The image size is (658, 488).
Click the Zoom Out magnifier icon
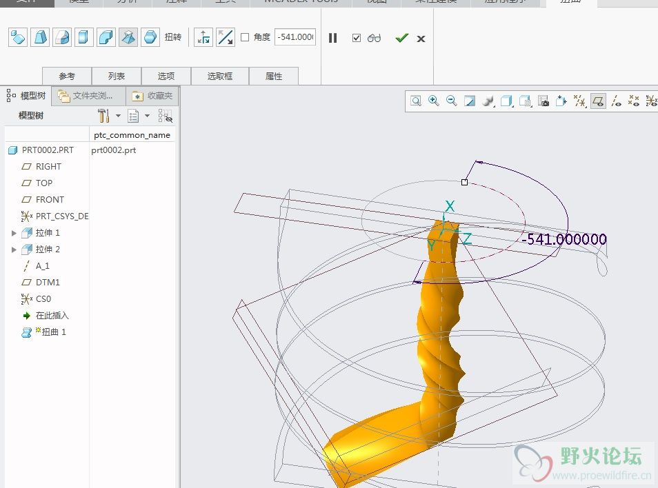pyautogui.click(x=452, y=101)
